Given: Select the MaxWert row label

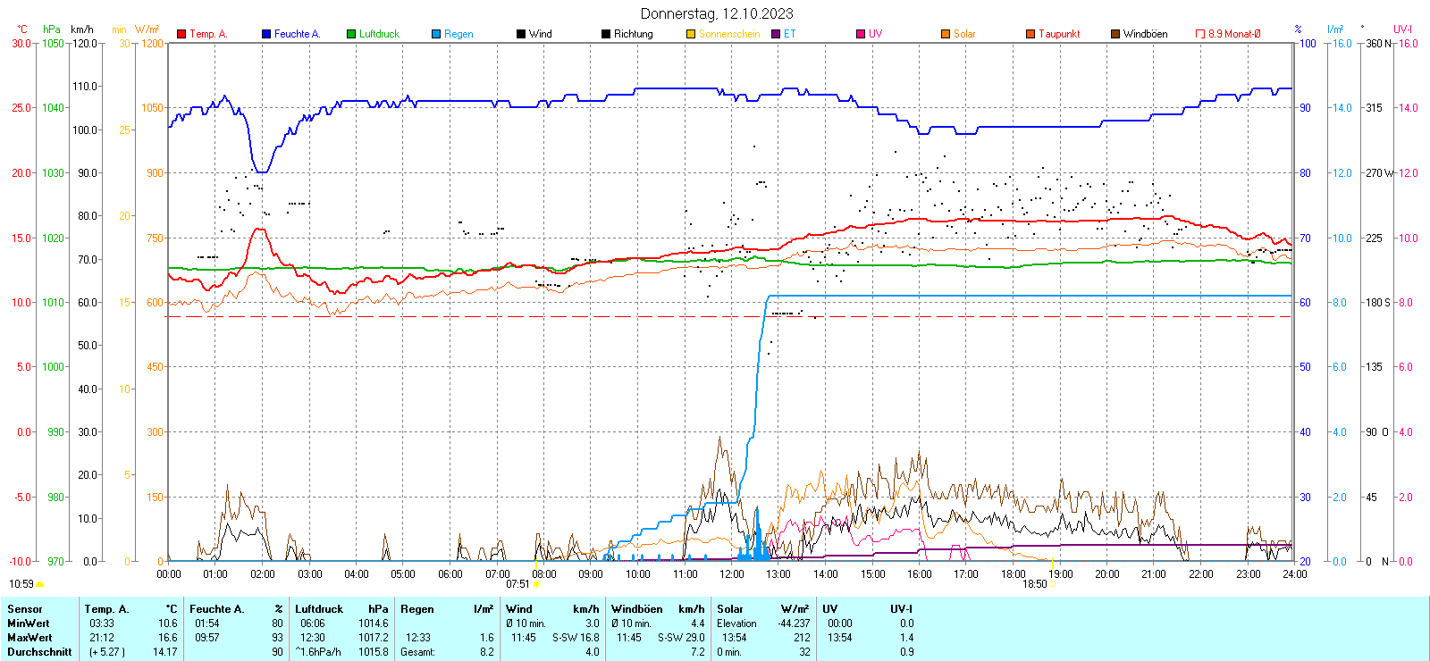Looking at the screenshot, I should (x=29, y=638).
